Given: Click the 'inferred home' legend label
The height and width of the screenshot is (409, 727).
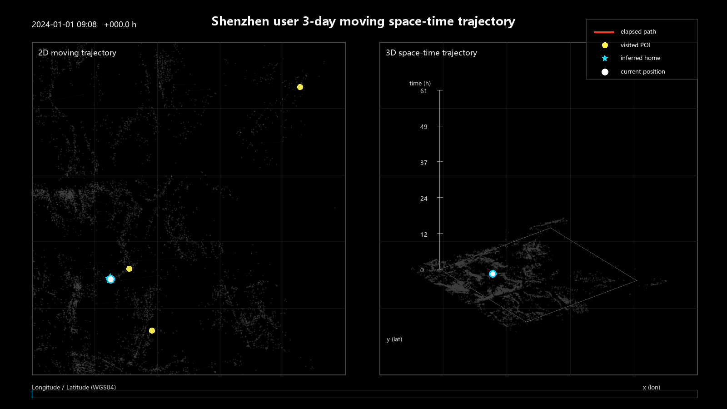Looking at the screenshot, I should [x=640, y=58].
